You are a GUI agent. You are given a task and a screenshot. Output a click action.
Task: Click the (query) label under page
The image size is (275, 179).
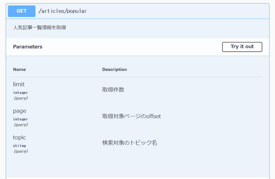[x=21, y=125]
